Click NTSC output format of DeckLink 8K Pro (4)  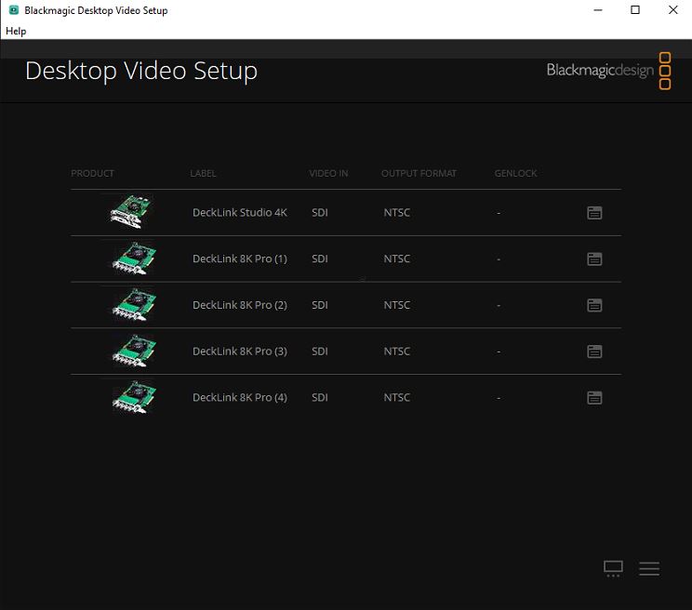point(397,398)
